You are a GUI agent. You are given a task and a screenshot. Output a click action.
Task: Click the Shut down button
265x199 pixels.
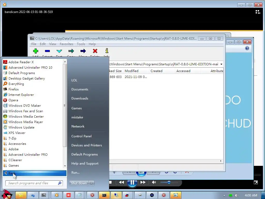point(79,183)
